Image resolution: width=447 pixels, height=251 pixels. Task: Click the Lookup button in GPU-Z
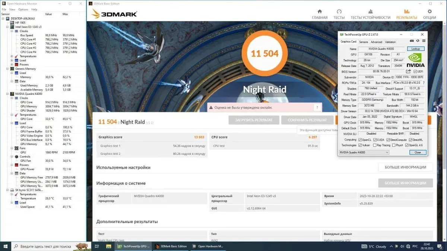415,49
